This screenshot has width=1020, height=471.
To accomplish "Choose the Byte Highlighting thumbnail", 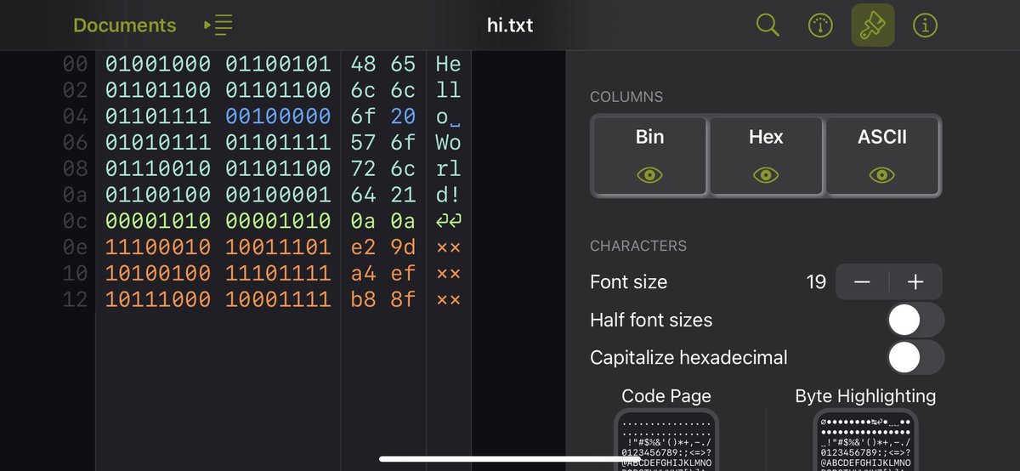I will (x=865, y=440).
